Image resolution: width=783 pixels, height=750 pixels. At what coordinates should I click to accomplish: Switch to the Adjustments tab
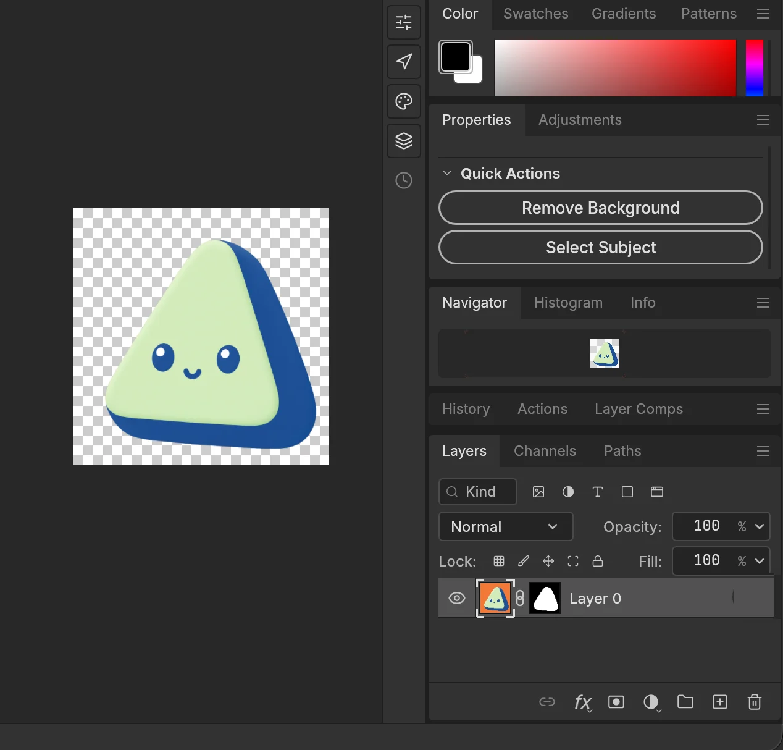pos(580,120)
